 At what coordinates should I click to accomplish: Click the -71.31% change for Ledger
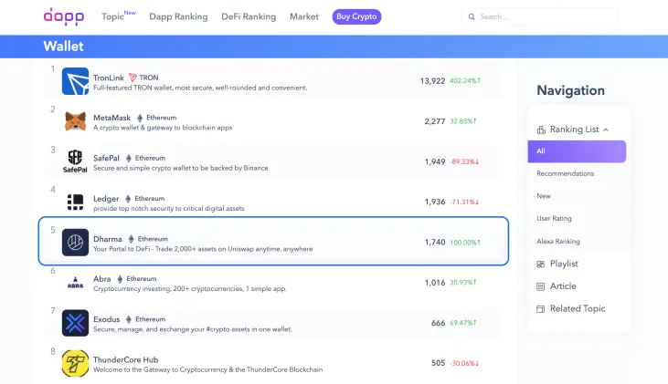[464, 202]
